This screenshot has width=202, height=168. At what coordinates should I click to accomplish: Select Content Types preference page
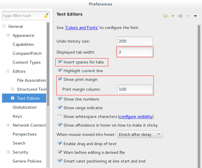(27, 62)
